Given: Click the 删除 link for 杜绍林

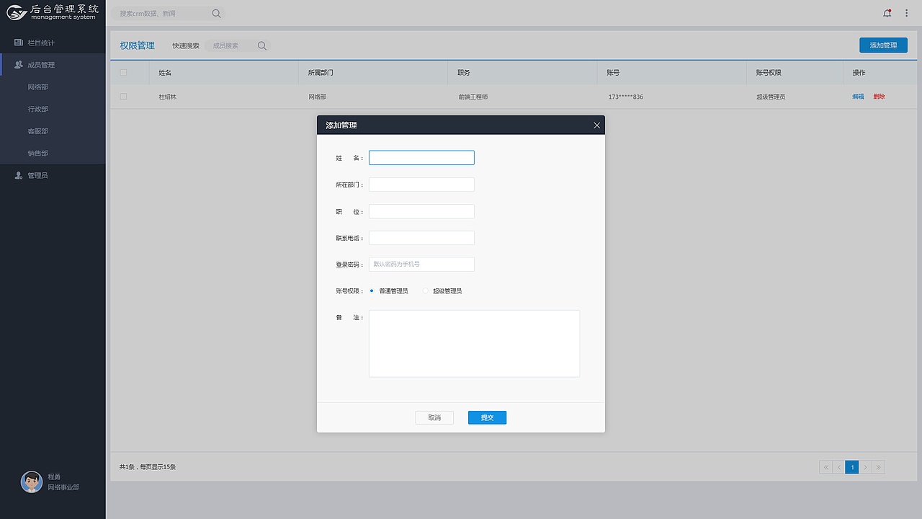Looking at the screenshot, I should (880, 97).
